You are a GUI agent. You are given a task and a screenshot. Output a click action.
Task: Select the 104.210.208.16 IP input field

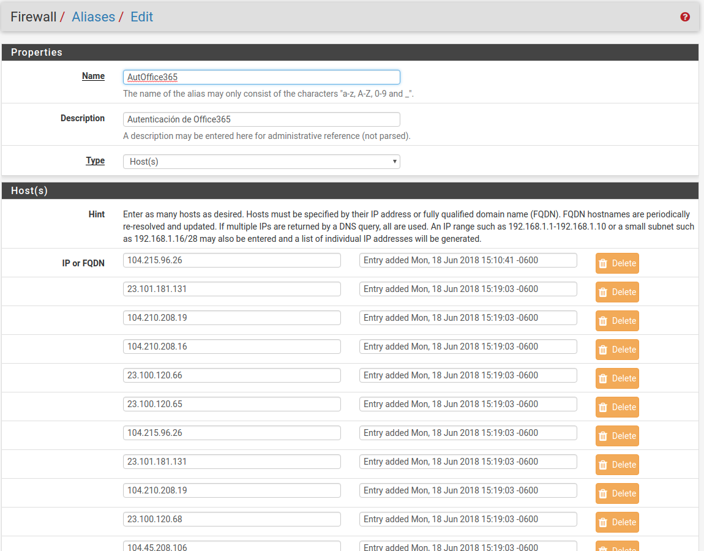[231, 347]
